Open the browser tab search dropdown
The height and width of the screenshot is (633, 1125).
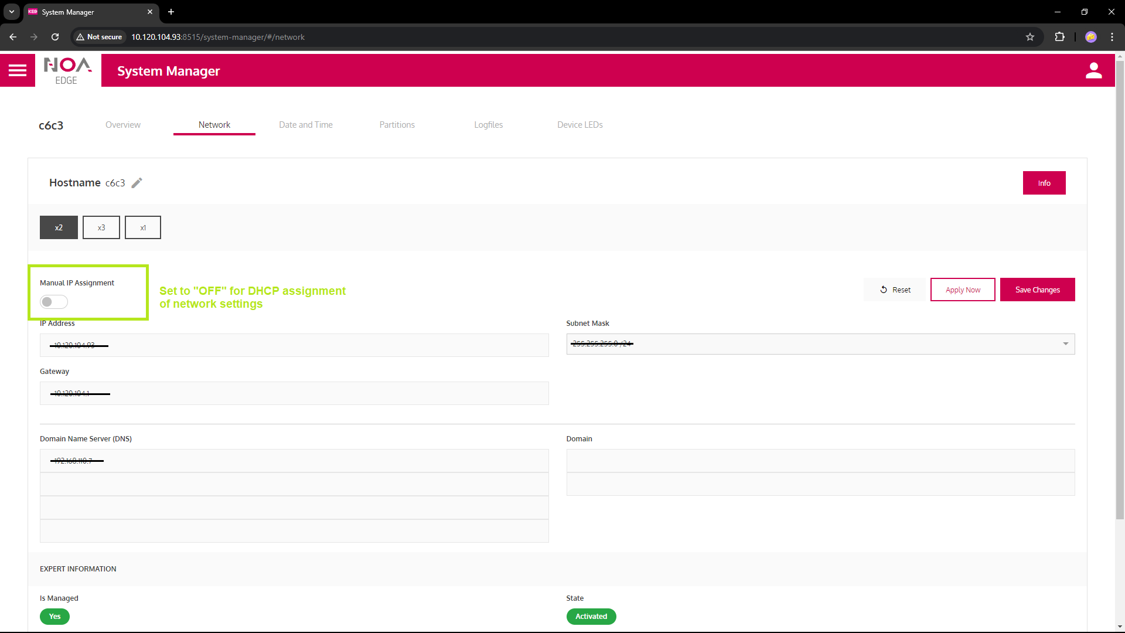tap(12, 12)
